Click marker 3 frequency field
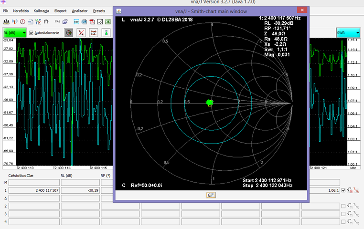Viewport: 364px width, 229px height. (34, 214)
